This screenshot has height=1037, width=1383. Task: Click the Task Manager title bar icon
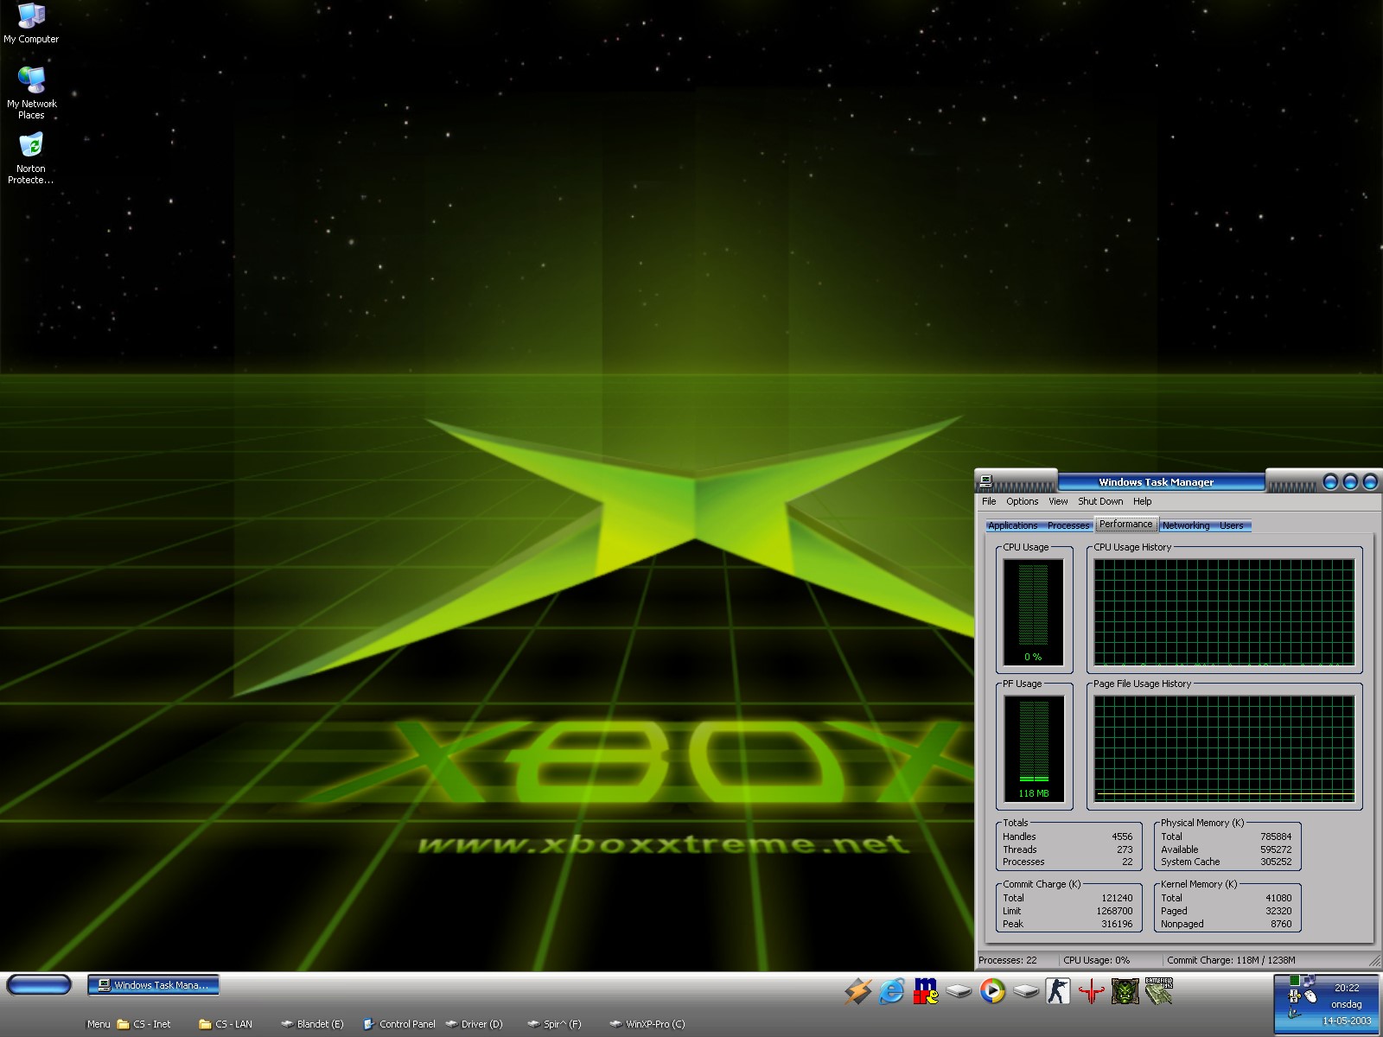click(986, 481)
